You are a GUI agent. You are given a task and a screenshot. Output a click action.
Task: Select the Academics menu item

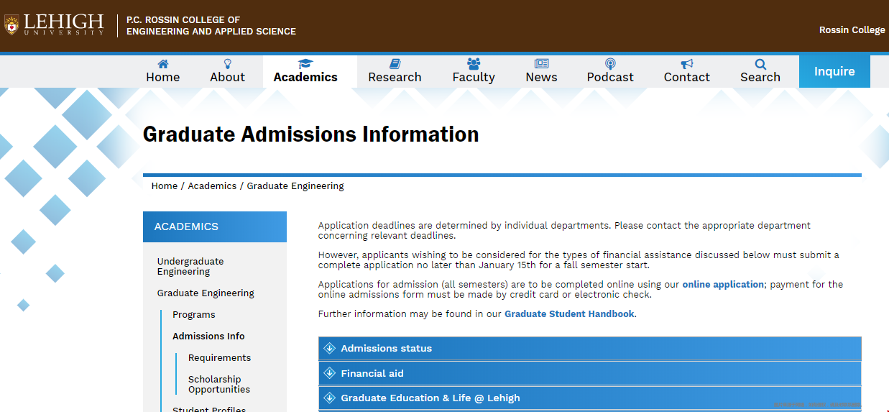305,77
